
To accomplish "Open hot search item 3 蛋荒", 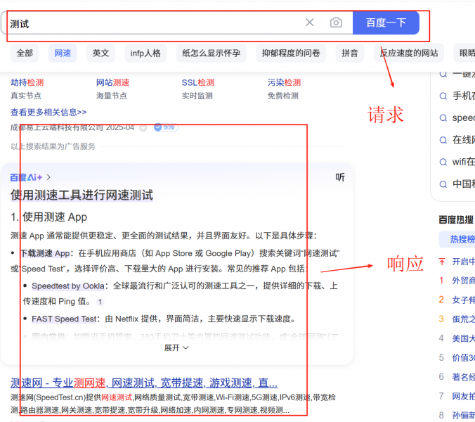I will click(x=463, y=319).
